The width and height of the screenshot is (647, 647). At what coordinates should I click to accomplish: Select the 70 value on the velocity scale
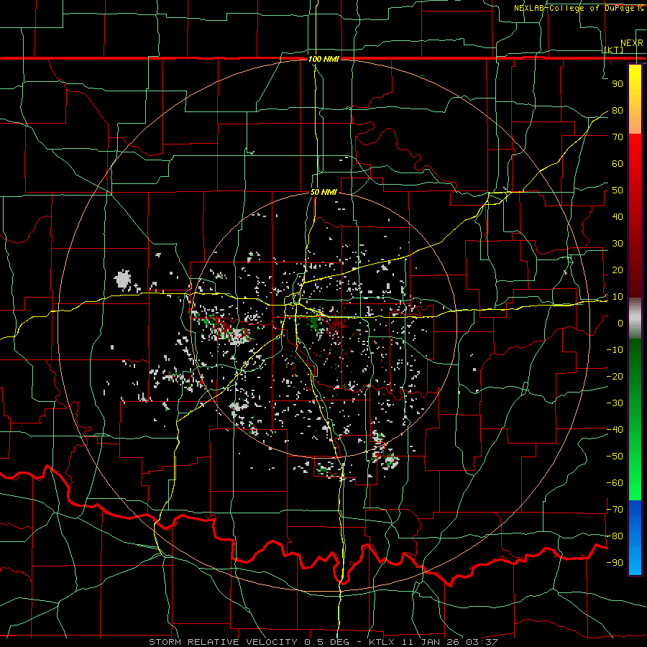pyautogui.click(x=618, y=137)
